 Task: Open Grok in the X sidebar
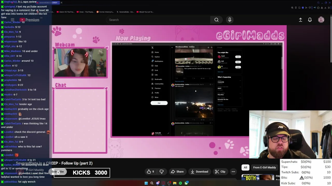pos(155,70)
